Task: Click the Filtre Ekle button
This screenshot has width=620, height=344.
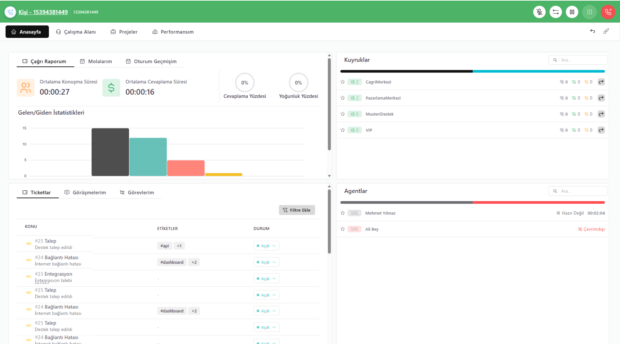Action: pos(297,210)
